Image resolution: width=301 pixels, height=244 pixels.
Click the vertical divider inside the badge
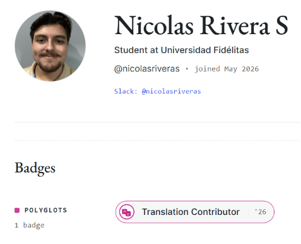pos(248,212)
